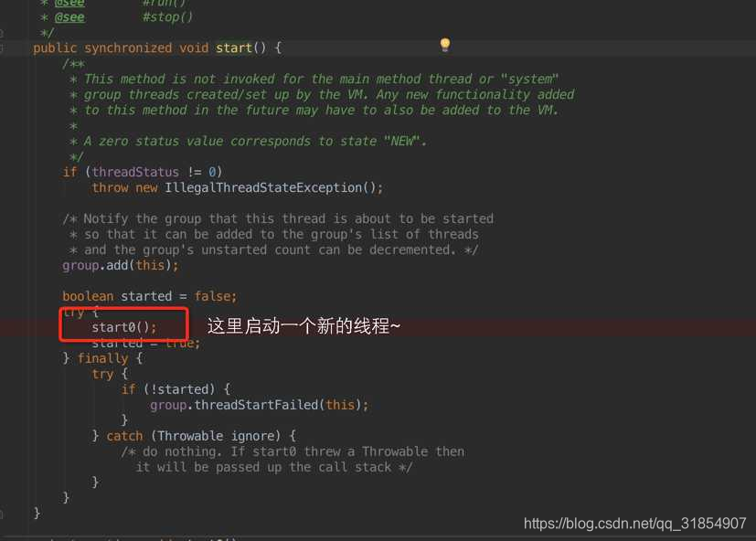
Task: Select the threadStatus variable in the if condition
Action: [136, 172]
